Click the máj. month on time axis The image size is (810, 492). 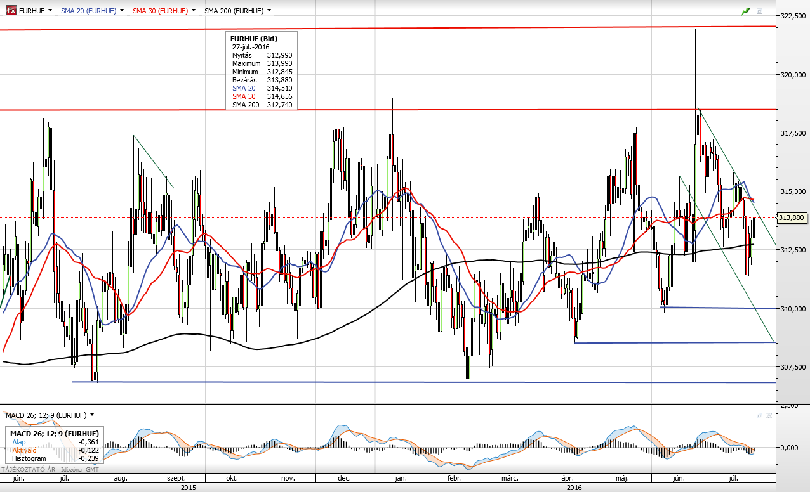click(623, 479)
